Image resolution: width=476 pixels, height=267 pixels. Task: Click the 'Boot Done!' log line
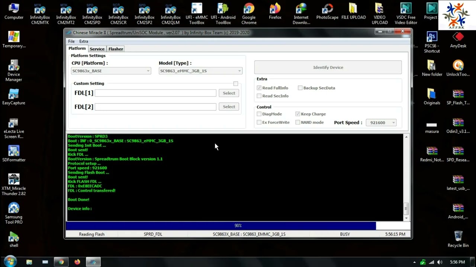tap(78, 200)
